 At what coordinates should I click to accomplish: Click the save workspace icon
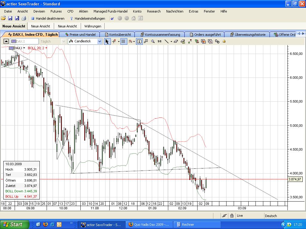pos(10,18)
